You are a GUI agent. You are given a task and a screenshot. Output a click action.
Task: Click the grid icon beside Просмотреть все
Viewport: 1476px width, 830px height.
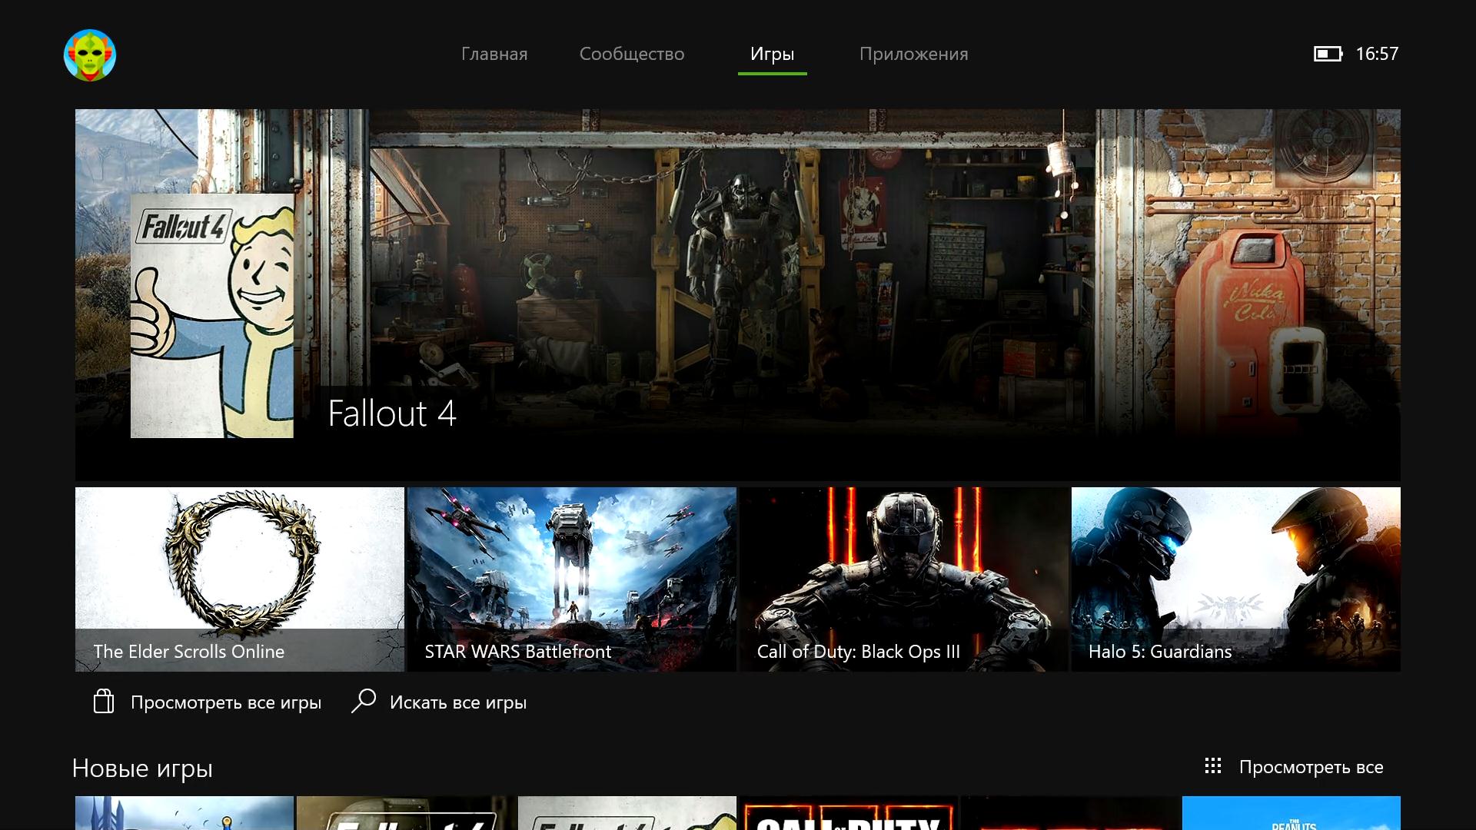click(x=1213, y=766)
